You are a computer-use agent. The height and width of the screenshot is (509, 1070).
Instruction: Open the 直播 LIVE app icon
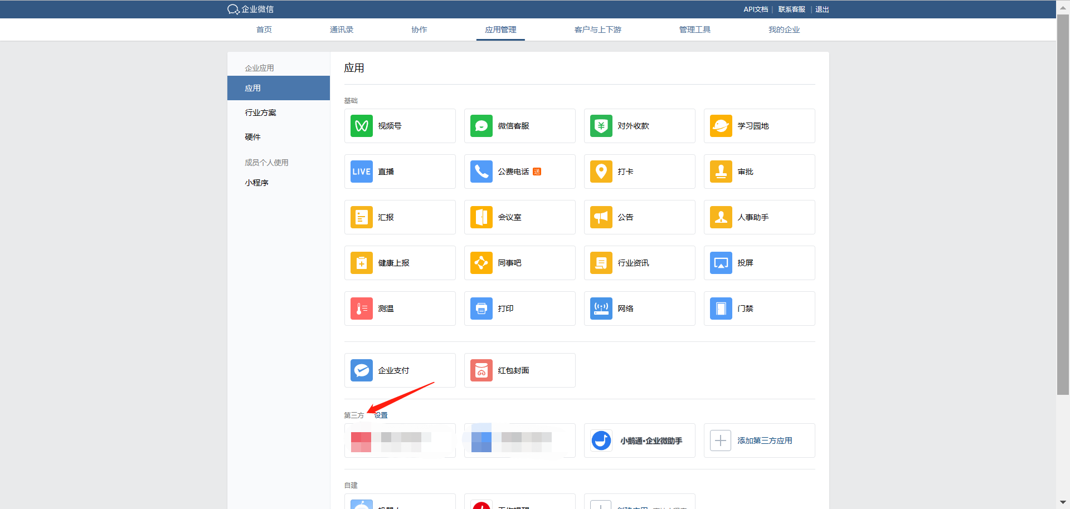tap(362, 172)
